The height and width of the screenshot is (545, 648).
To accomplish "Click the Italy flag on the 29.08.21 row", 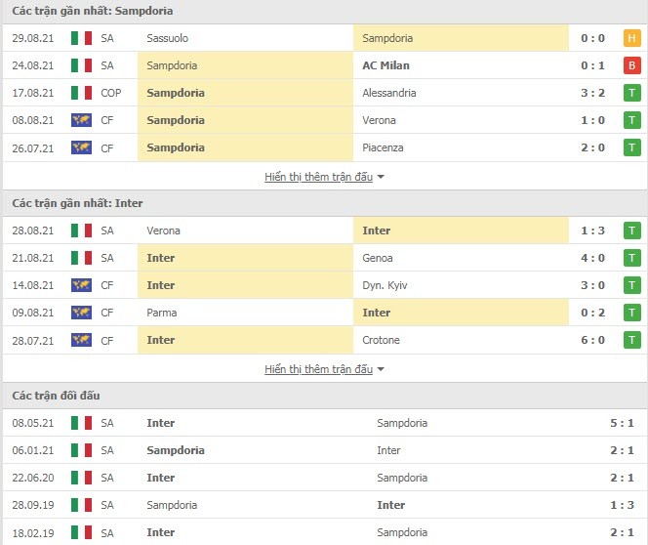I will pyautogui.click(x=81, y=38).
